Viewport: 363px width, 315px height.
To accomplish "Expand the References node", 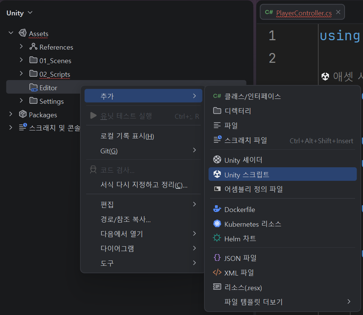I will (21, 46).
